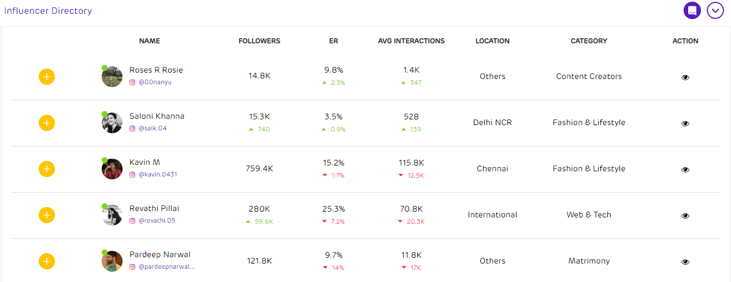Sort by the FOLLOWERS column header
This screenshot has width=731, height=282.
coord(259,41)
